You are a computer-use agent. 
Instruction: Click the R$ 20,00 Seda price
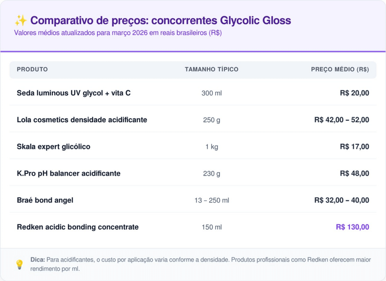coord(354,93)
